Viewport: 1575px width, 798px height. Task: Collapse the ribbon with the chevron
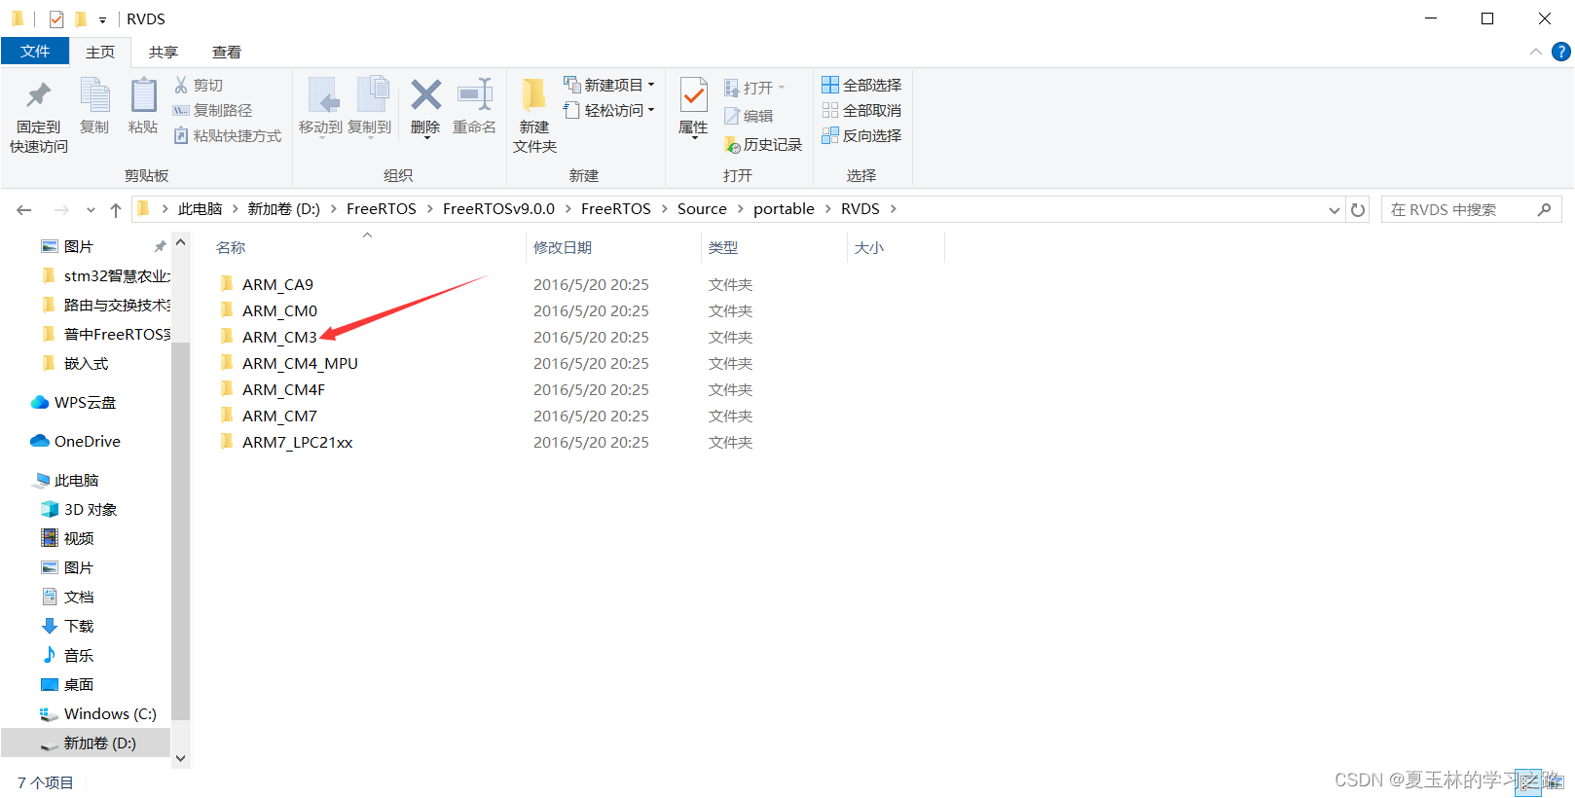[x=1535, y=52]
